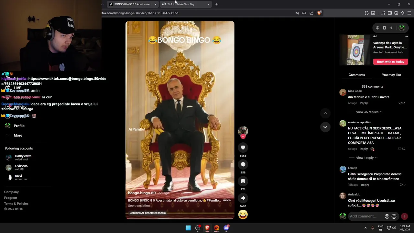Select the BONGO BINGO browser tab
Image resolution: width=414 pixels, height=233 pixels.
click(x=133, y=4)
